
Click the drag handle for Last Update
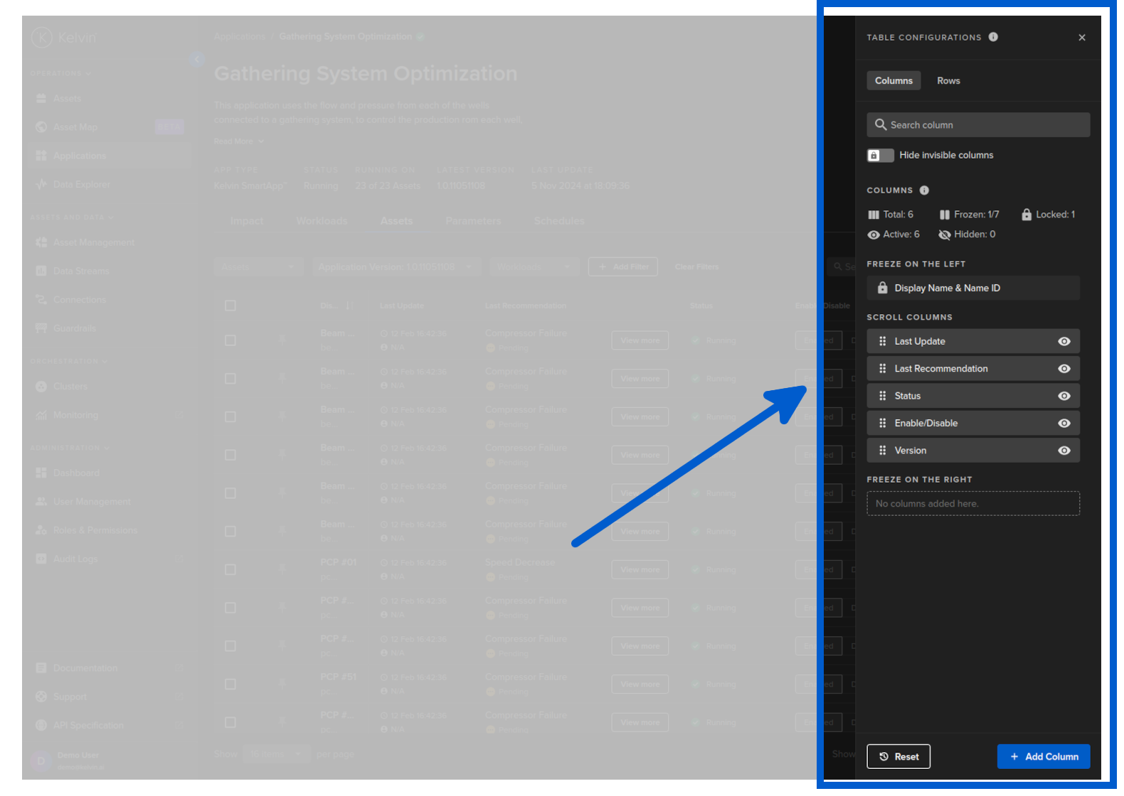pos(882,341)
